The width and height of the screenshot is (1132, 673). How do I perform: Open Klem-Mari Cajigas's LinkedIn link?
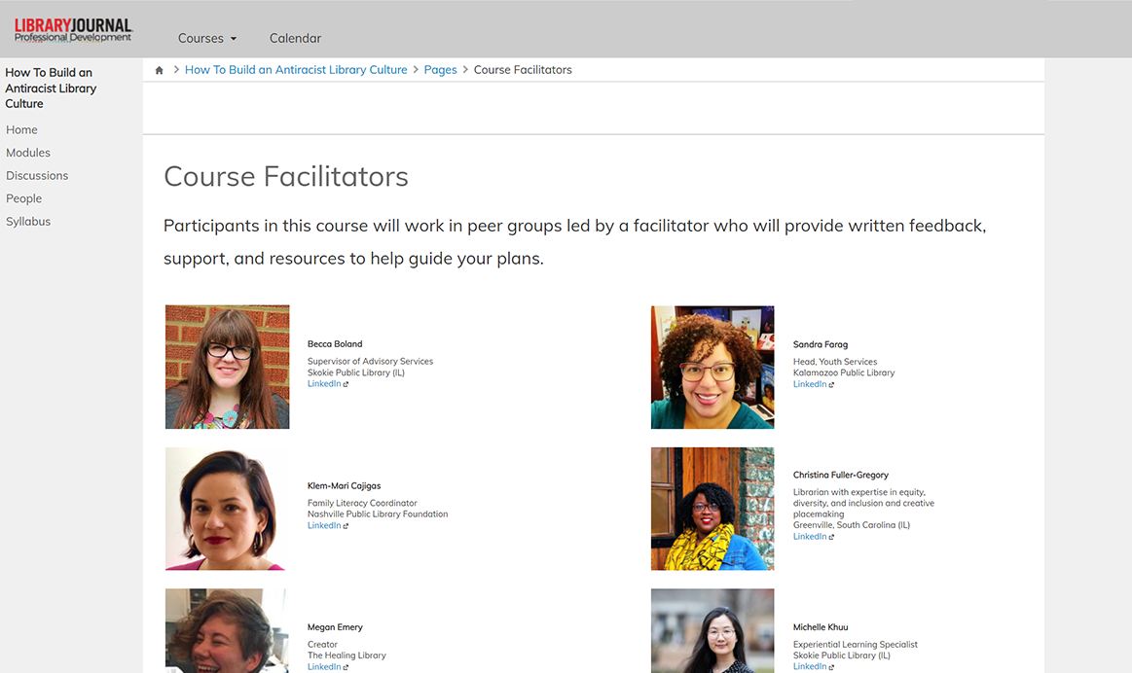[325, 525]
